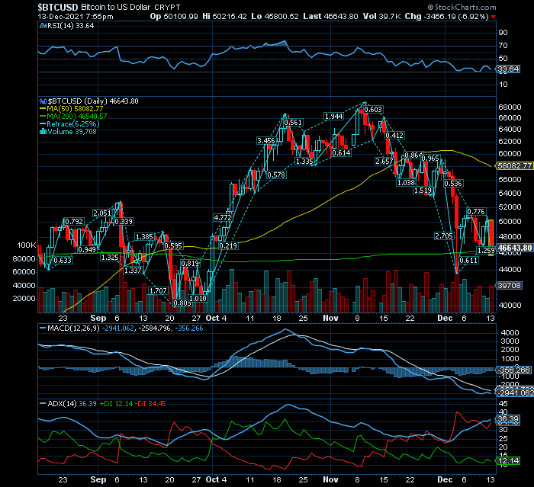The height and width of the screenshot is (487, 534).
Task: Click the 2.051 retracement label
Action: coord(102,213)
